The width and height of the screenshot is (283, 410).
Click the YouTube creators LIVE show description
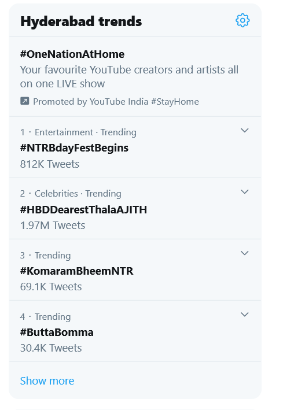[x=129, y=76]
